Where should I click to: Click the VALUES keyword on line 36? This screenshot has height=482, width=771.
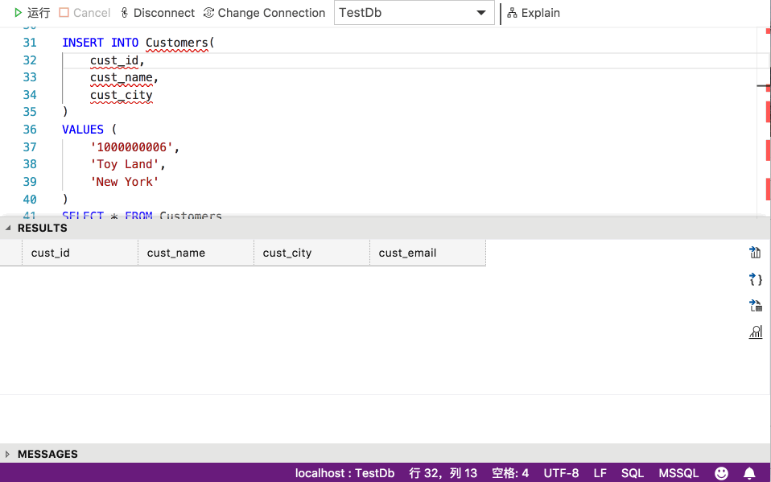[x=83, y=130]
